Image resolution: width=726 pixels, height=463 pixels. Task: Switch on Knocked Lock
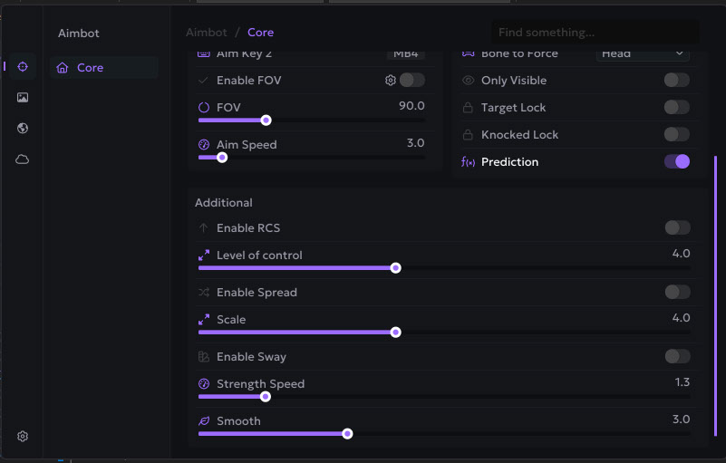(676, 134)
